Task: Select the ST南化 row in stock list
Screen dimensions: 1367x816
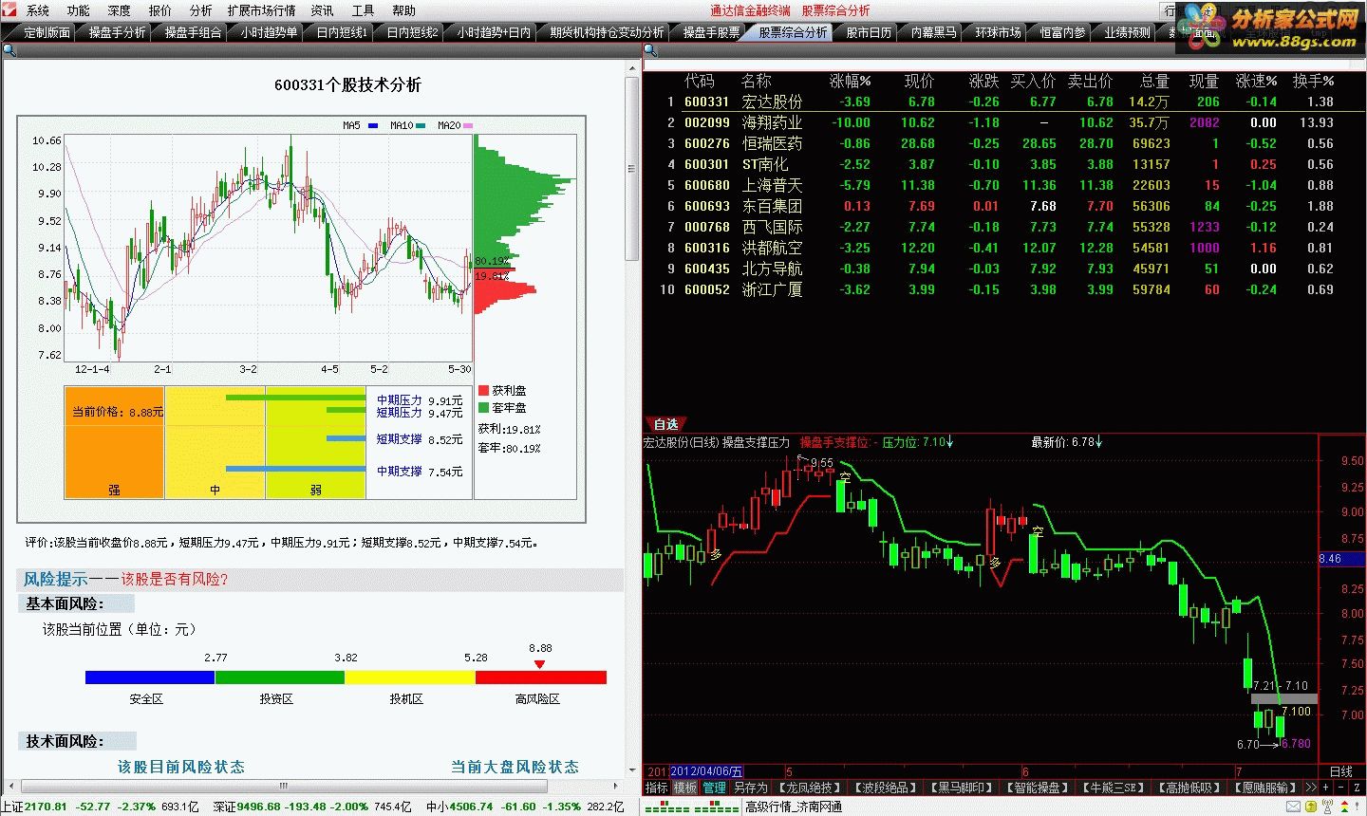Action: (x=1004, y=164)
